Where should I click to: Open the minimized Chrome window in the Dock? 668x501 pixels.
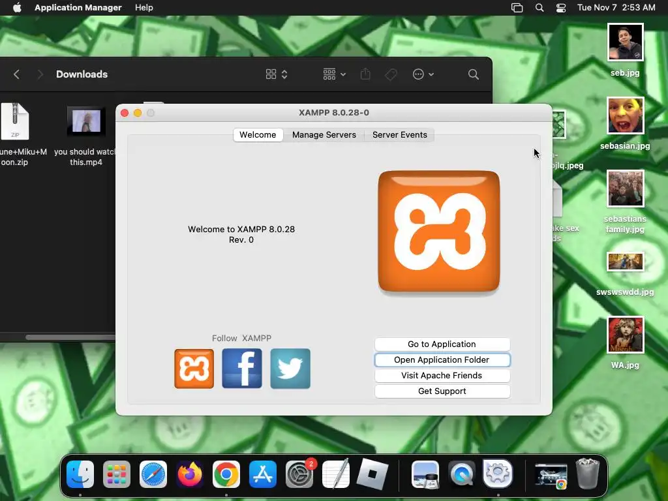pos(551,476)
